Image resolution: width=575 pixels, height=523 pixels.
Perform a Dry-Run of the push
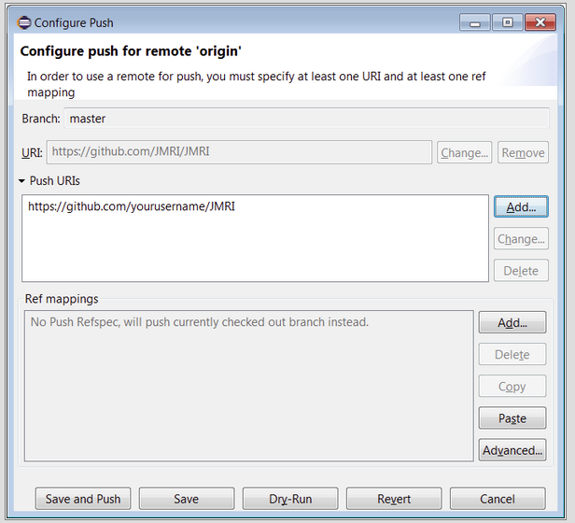(290, 499)
